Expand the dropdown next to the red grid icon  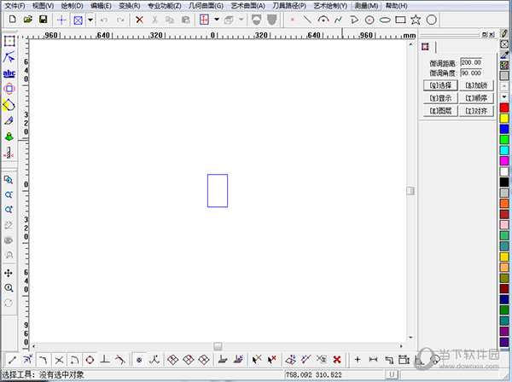[x=217, y=20]
